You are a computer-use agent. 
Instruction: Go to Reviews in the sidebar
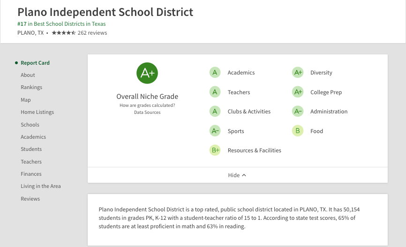(30, 199)
